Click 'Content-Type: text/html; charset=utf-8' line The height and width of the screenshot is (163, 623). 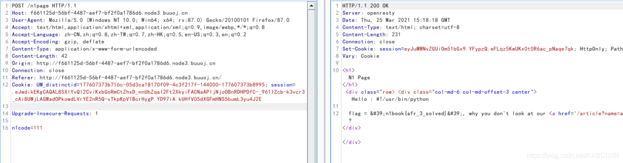pyautogui.click(x=401, y=27)
